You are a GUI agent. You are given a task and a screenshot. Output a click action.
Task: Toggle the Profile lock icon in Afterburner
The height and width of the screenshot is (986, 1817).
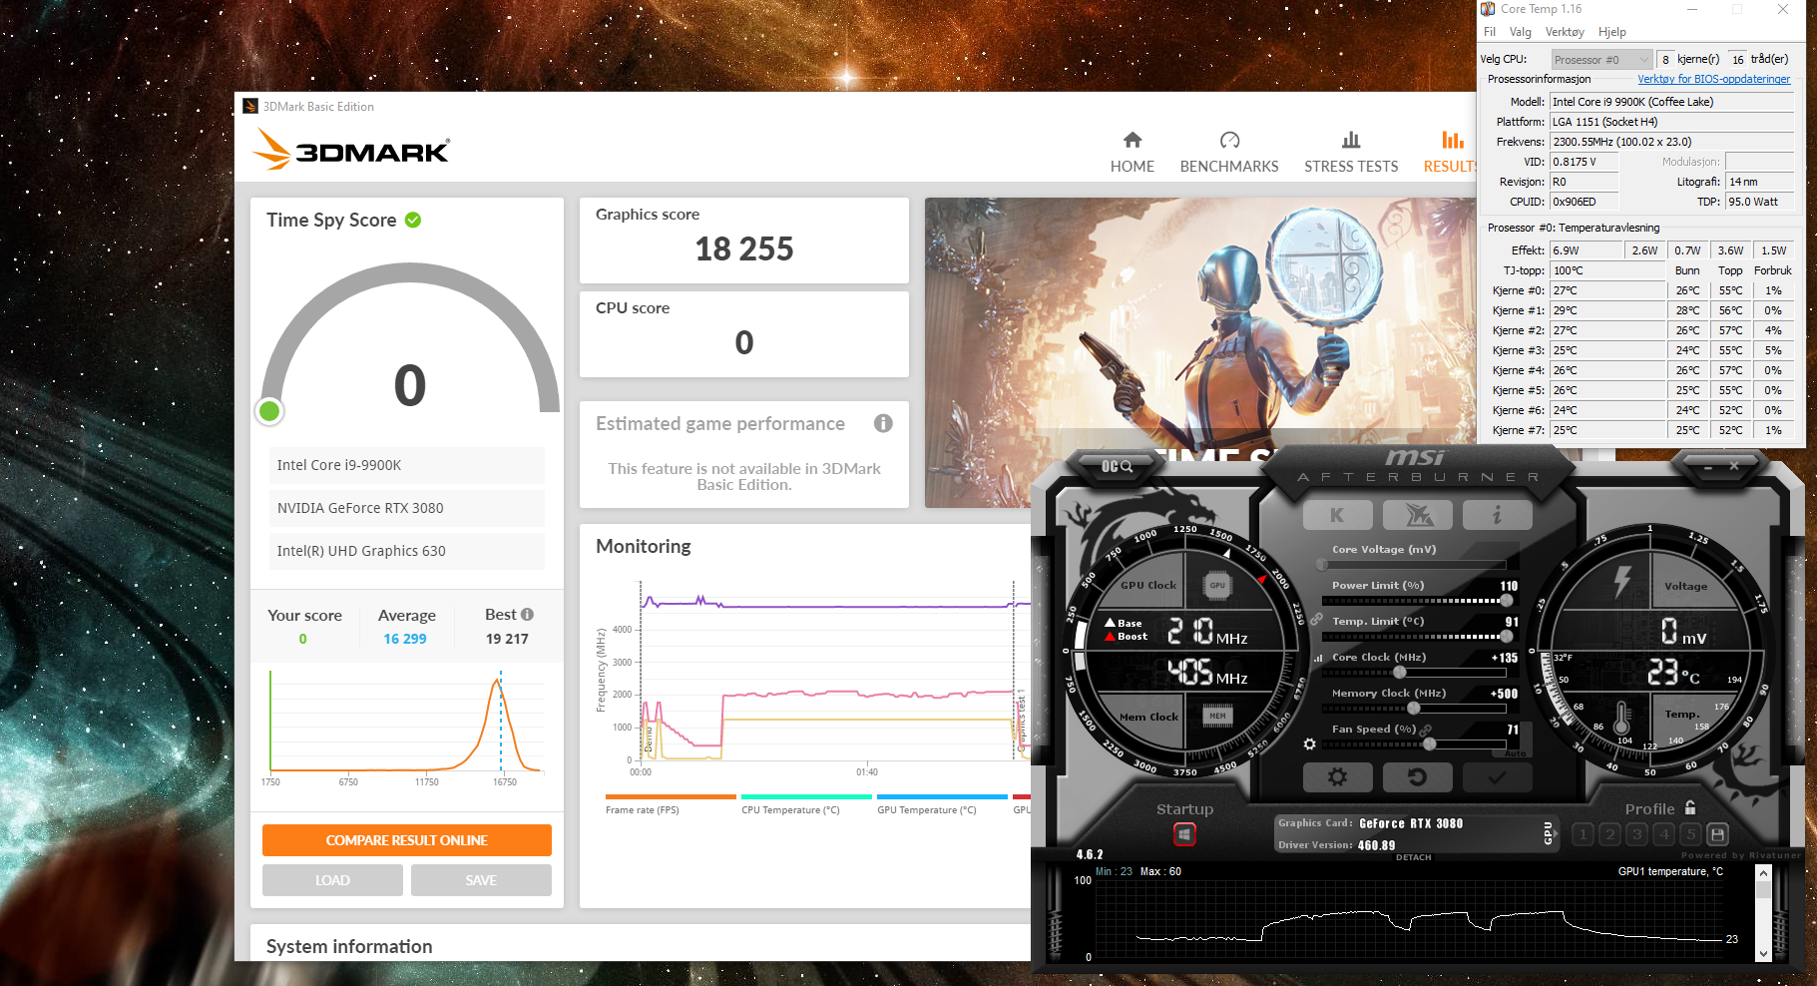click(x=1690, y=807)
